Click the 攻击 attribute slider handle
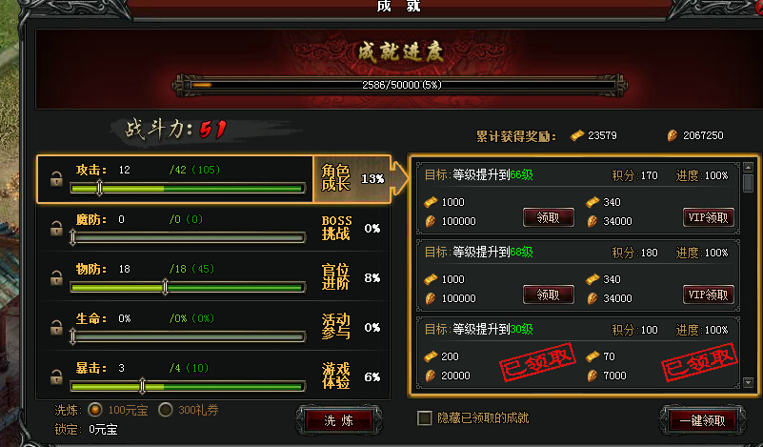Screen dimensions: 763x447 [x=99, y=188]
